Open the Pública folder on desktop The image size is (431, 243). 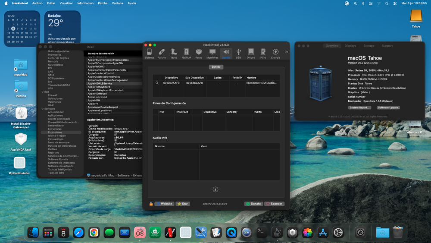point(21,88)
